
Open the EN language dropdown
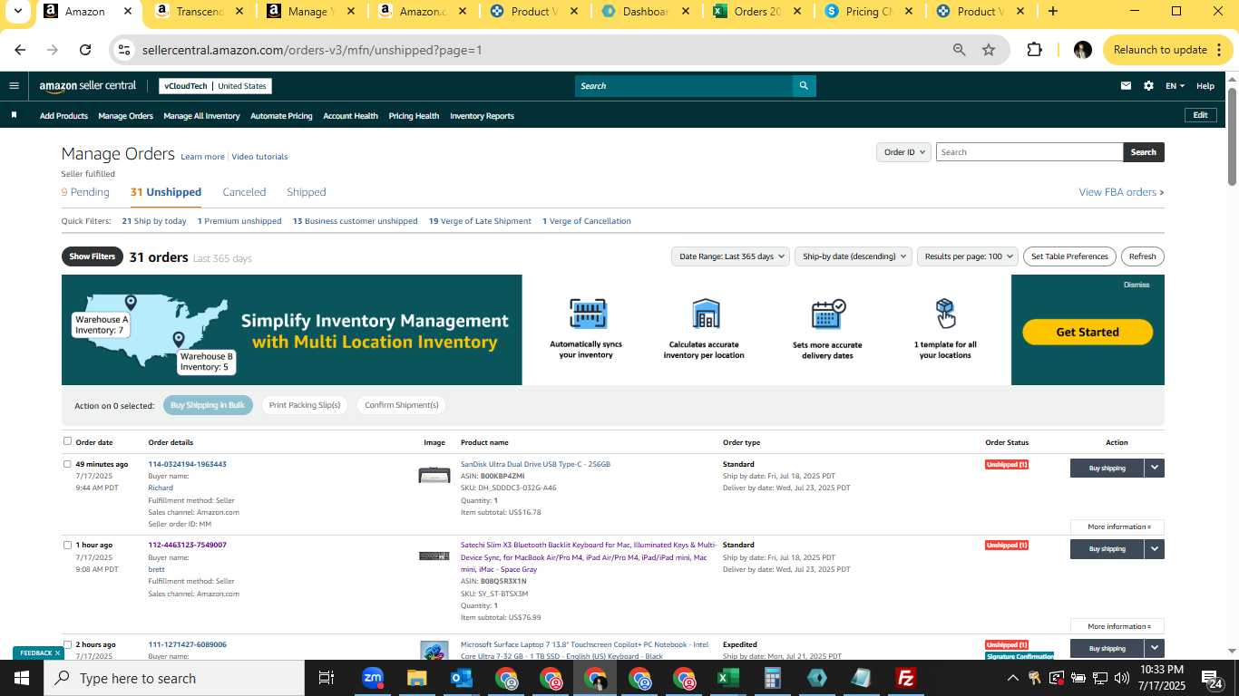1176,86
